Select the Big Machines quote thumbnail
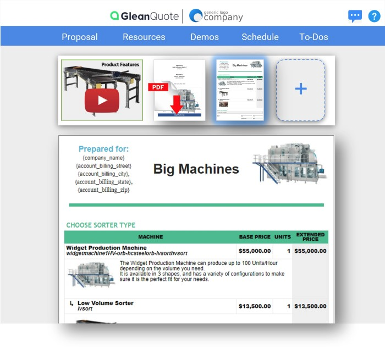Image resolution: width=385 pixels, height=349 pixels. tap(240, 90)
